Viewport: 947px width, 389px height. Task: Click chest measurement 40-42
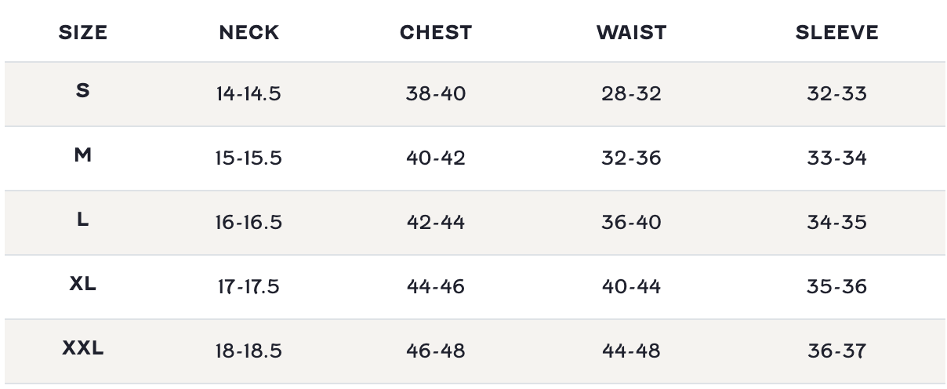coord(436,158)
